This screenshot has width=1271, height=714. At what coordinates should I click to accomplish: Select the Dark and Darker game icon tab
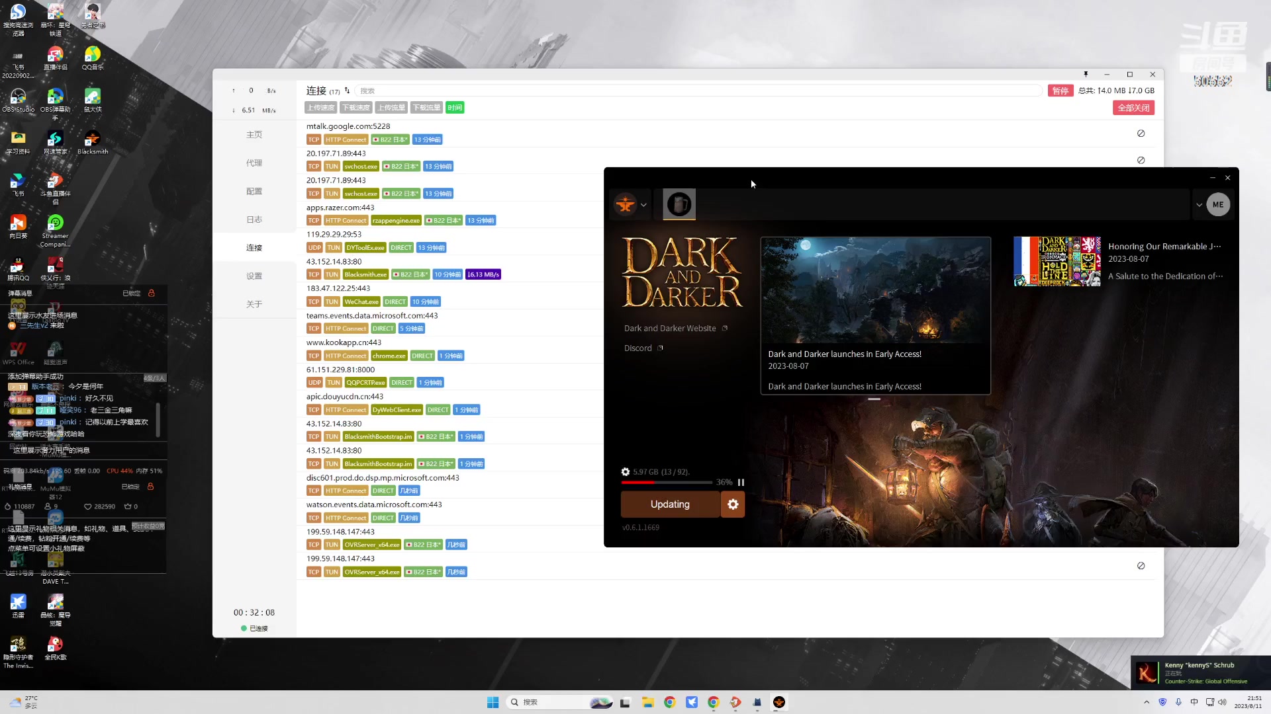(679, 204)
